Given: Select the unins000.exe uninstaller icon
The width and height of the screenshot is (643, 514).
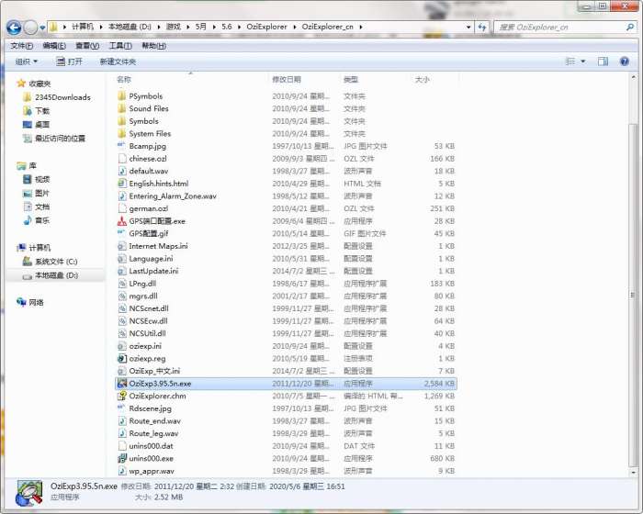Looking at the screenshot, I should (122, 458).
